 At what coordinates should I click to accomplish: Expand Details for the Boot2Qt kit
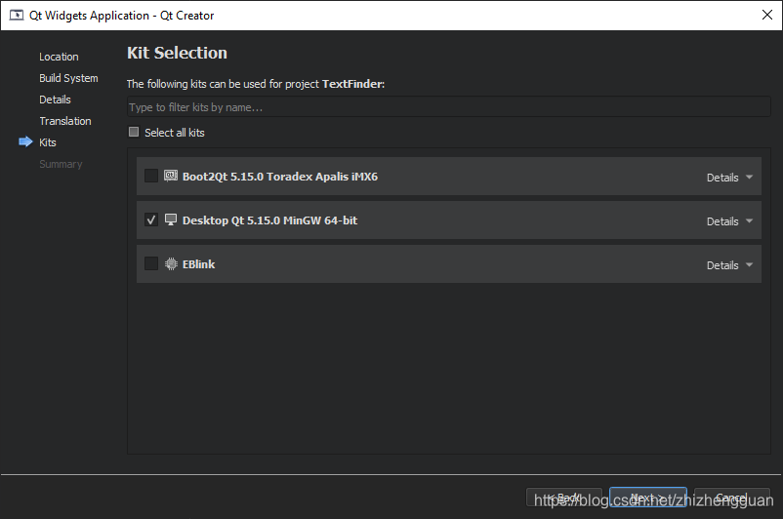[729, 178]
